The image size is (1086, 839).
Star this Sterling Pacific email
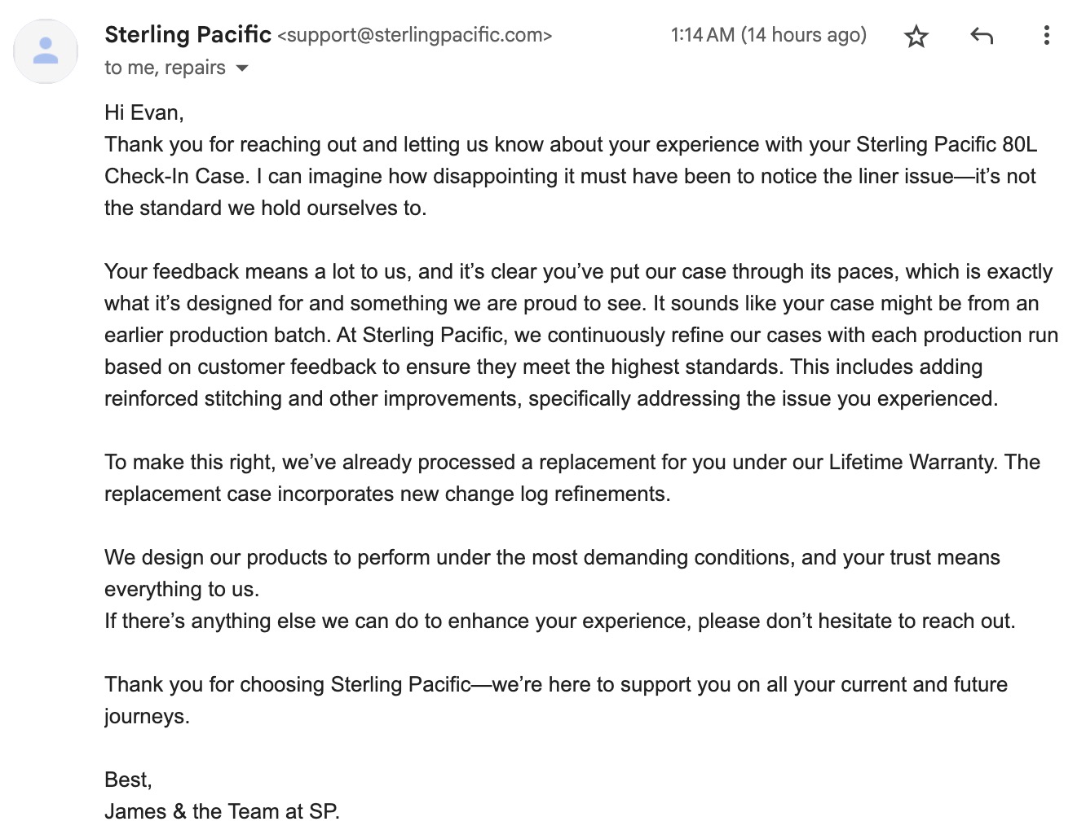[x=916, y=36]
